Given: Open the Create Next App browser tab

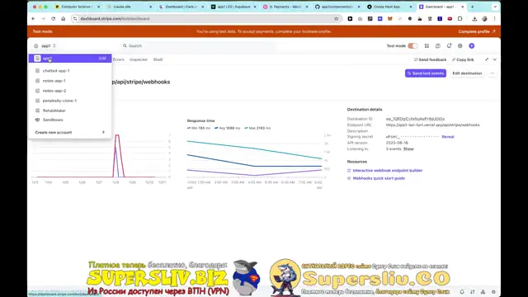Looking at the screenshot, I should point(389,7).
